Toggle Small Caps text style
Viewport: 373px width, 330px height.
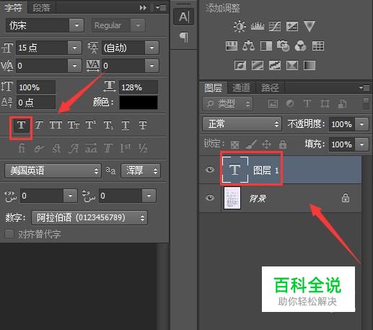pyautogui.click(x=74, y=125)
